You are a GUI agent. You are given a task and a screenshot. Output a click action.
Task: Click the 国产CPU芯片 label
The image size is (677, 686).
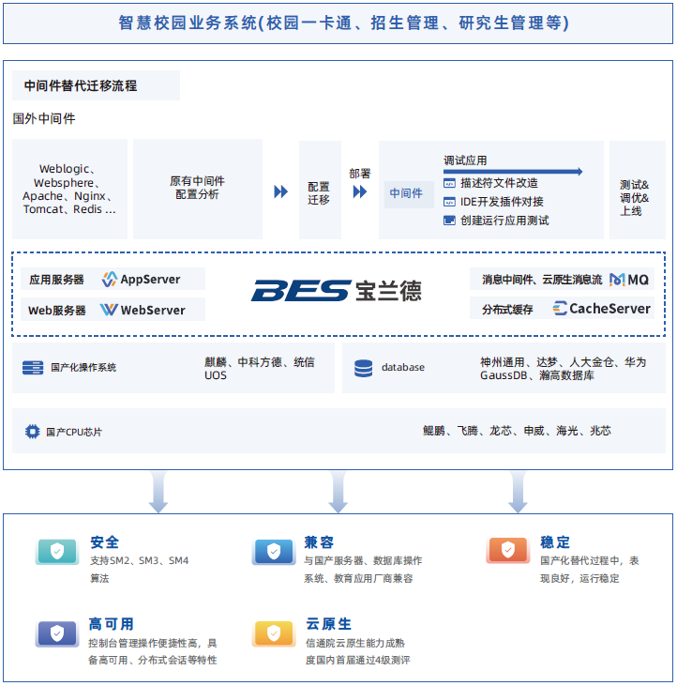73,433
